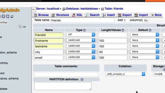The height and width of the screenshot is (93, 165).
Task: Click the city name field
Action: [x=49, y=52]
